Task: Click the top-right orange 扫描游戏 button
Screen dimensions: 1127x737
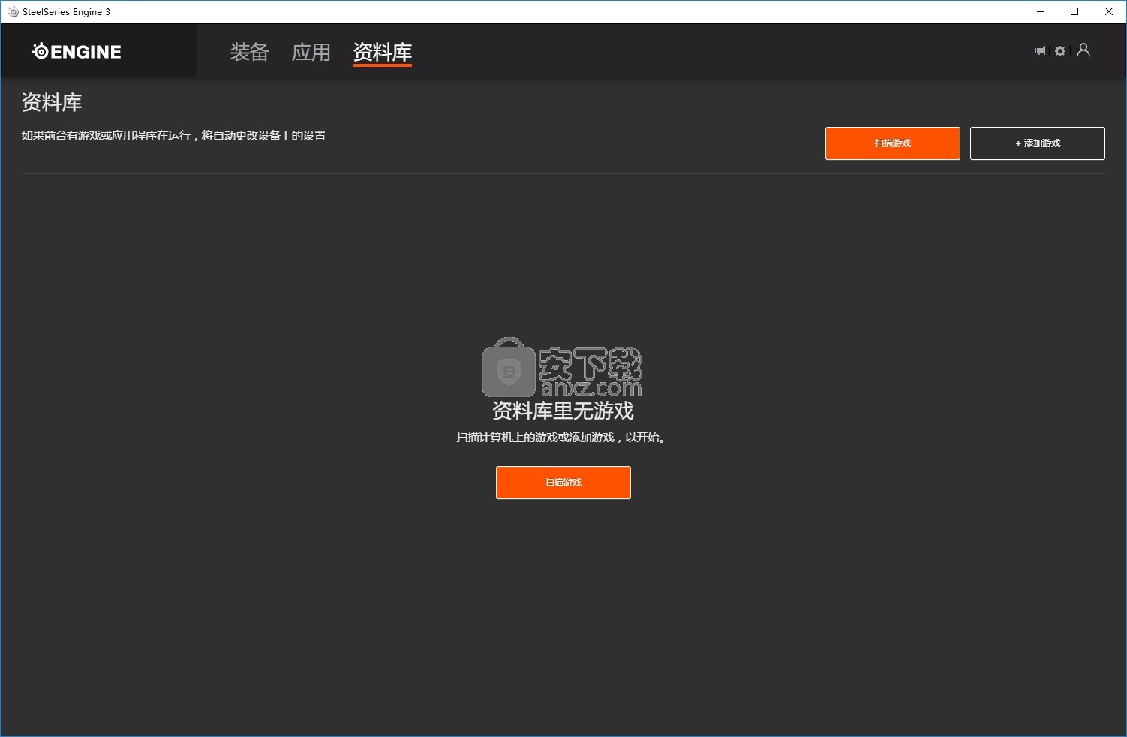Action: coord(893,143)
